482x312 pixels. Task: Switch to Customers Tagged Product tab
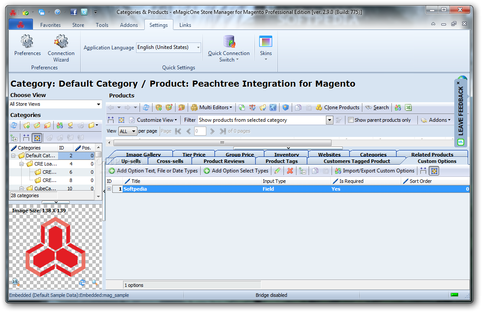click(357, 161)
